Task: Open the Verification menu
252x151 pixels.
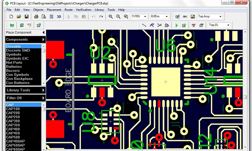Action: [83, 10]
